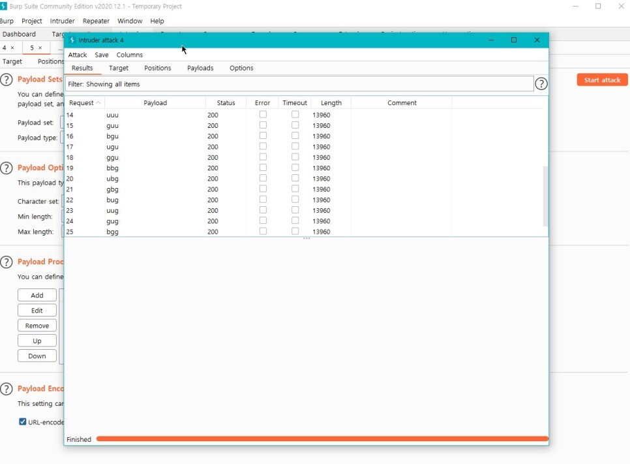Toggle Timeout checkbox for request 16
The width and height of the screenshot is (630, 464).
click(x=295, y=136)
